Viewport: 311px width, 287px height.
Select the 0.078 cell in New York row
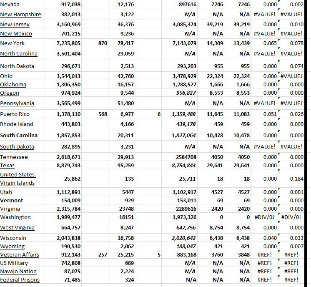click(291, 43)
